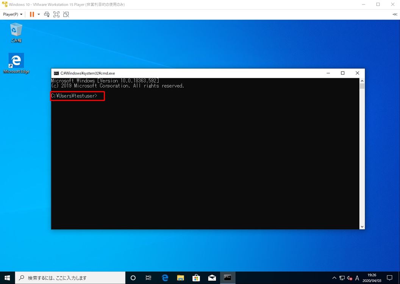
Task: Click the cmd scrollbar down arrow
Action: pyautogui.click(x=362, y=227)
